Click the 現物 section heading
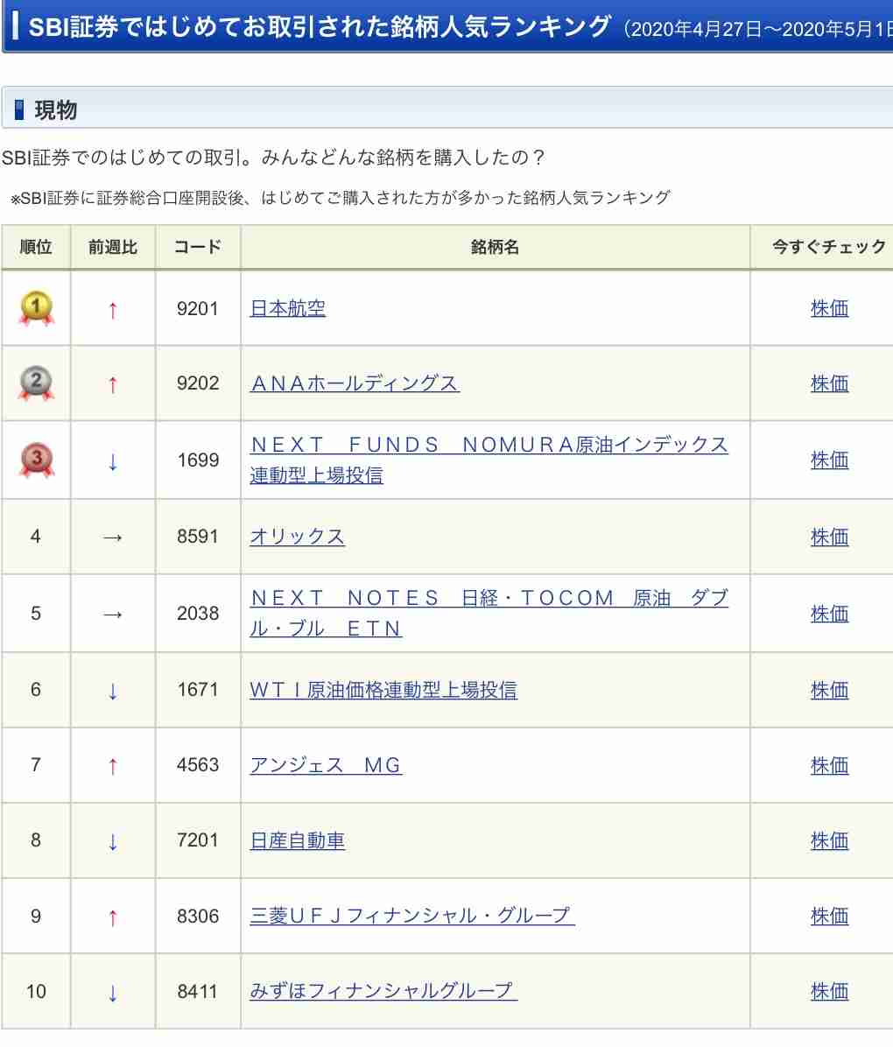The width and height of the screenshot is (893, 1047). tap(56, 109)
